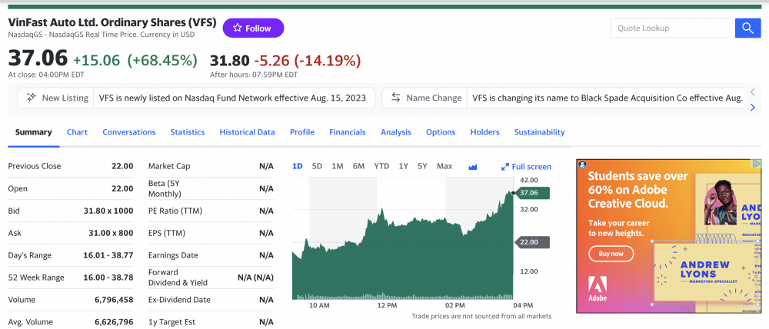This screenshot has height=329, width=769.
Task: Click the Buy now button in Adobe ad
Action: click(x=611, y=254)
